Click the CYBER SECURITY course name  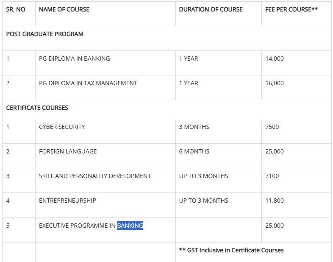pos(62,127)
